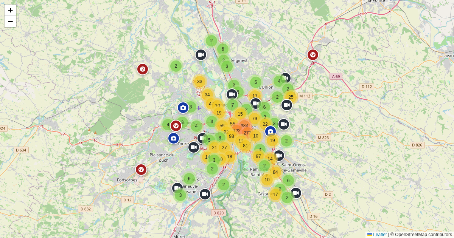Select the speedometer marker near Fonsorbes
The width and height of the screenshot is (454, 238).
click(x=141, y=170)
